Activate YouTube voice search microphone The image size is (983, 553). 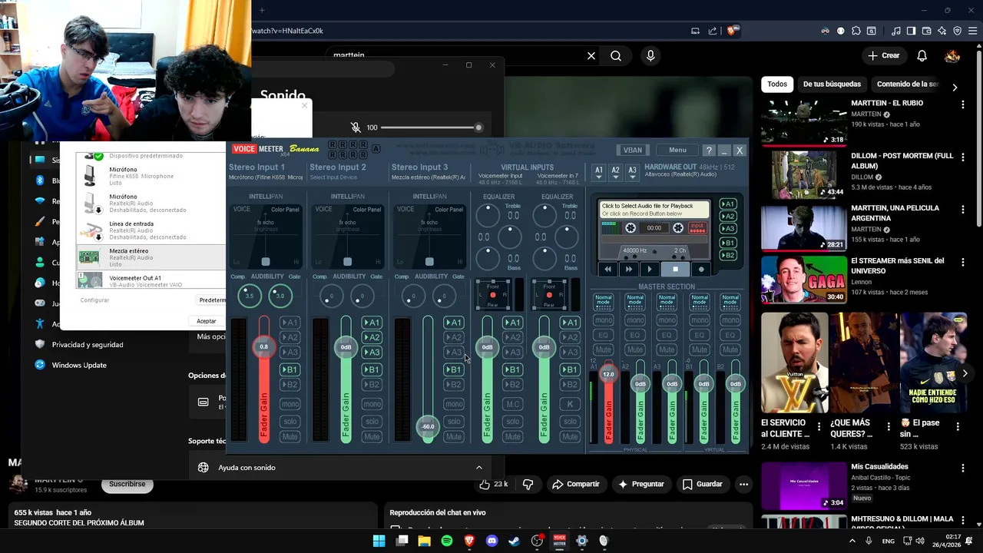click(650, 56)
